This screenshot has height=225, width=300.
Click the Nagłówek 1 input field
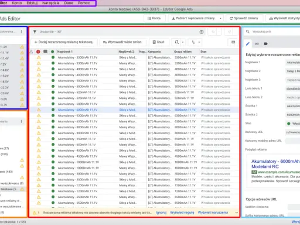[x=292, y=62]
